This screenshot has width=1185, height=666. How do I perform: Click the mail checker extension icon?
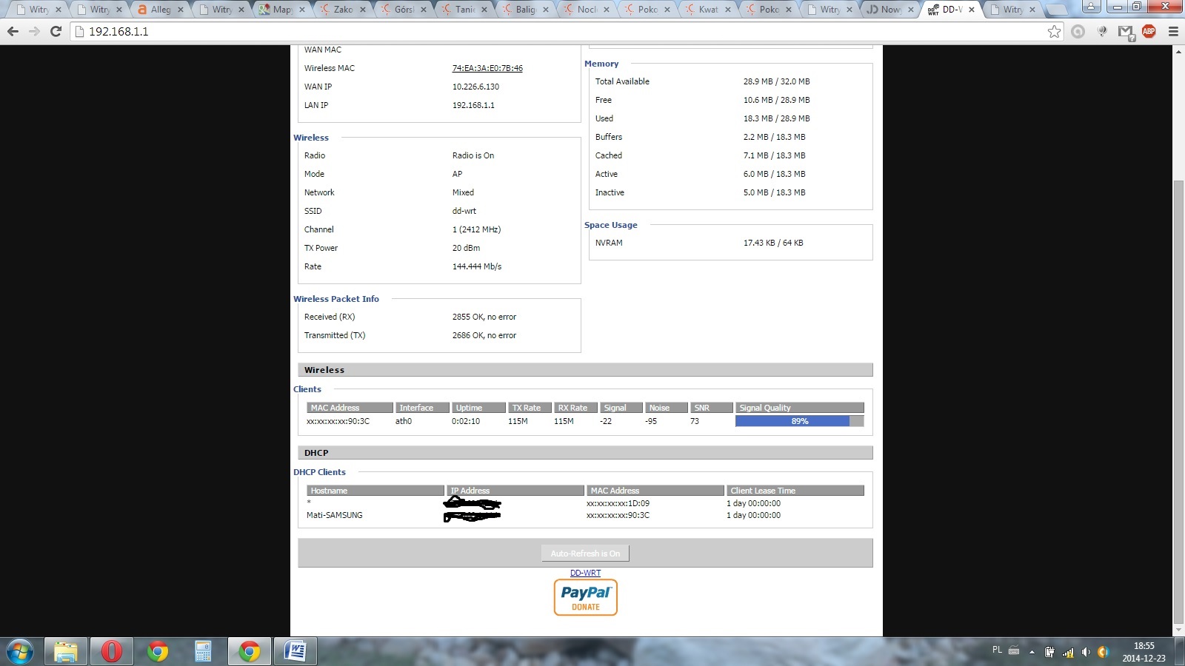pos(1126,32)
